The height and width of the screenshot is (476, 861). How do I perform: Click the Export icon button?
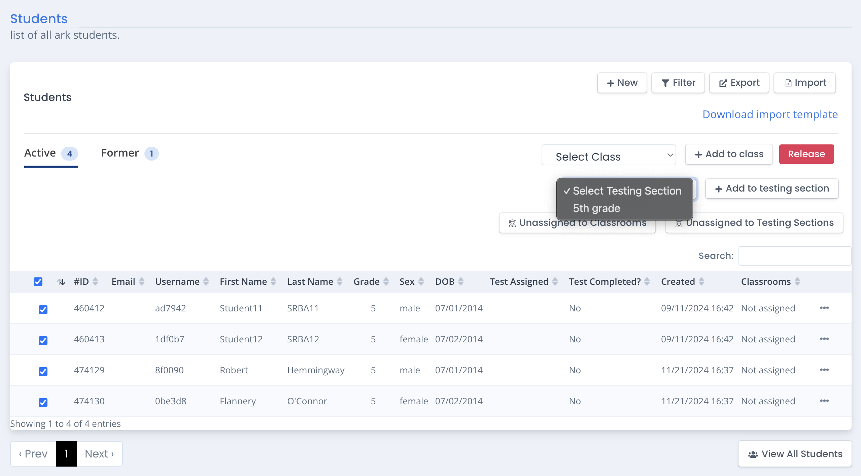coord(739,83)
